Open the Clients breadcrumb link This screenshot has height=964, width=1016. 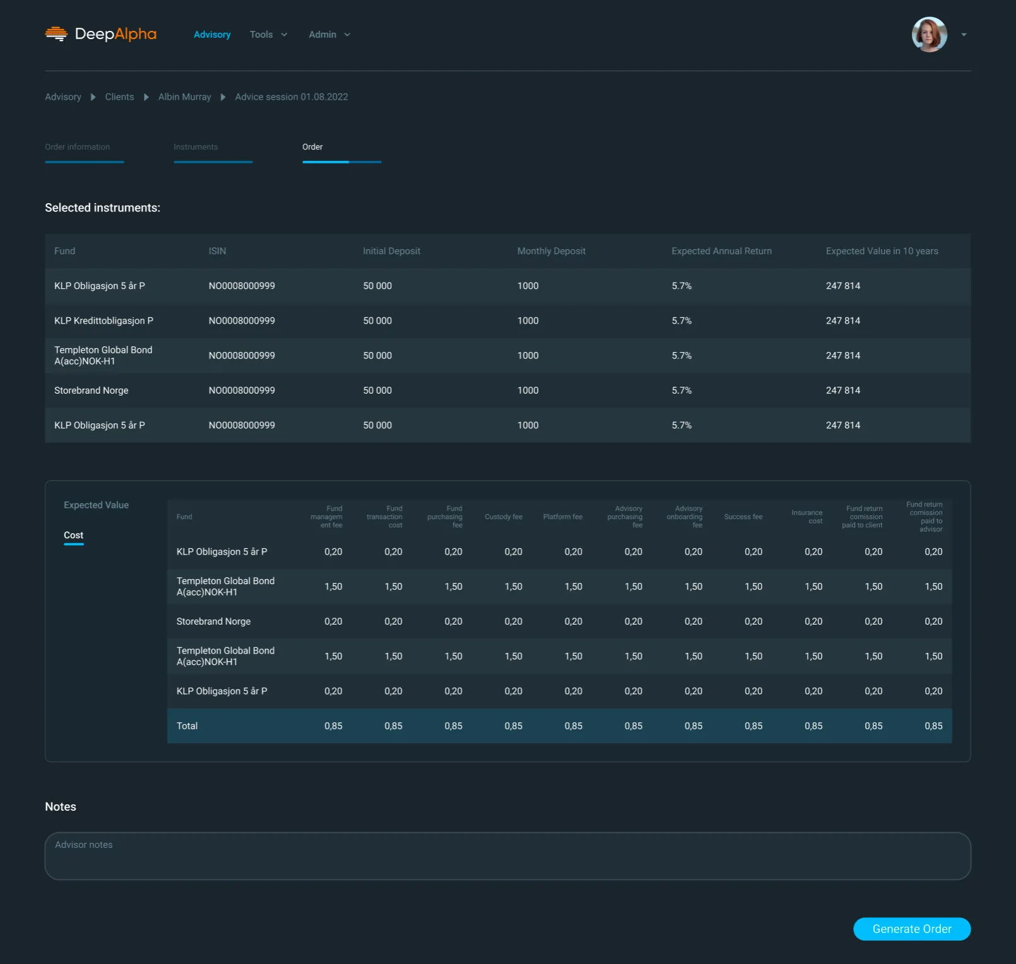(x=119, y=97)
